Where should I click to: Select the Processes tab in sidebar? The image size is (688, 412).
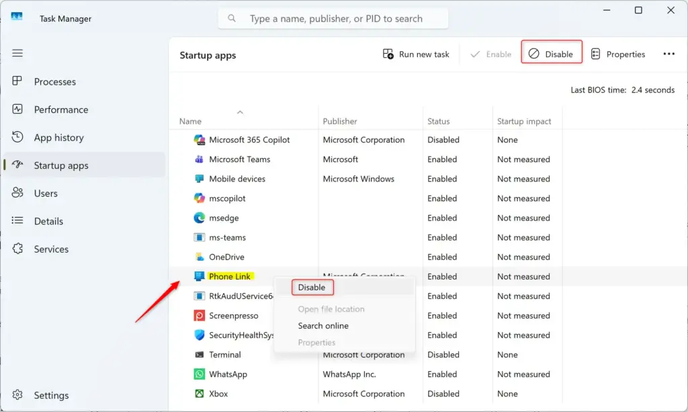84,81
